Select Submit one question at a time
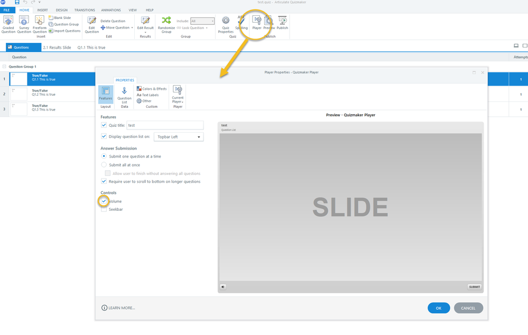This screenshot has width=528, height=335. pyautogui.click(x=104, y=156)
